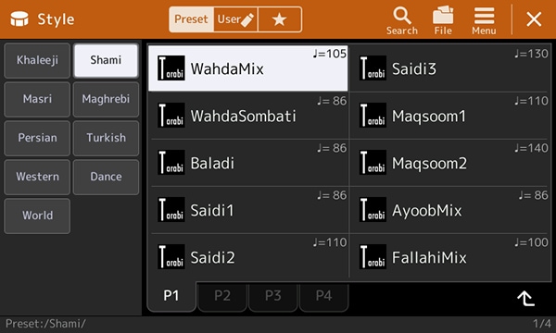Screen dimensions: 556x333
Task: Select the Baladi style entry
Action: coord(248,163)
